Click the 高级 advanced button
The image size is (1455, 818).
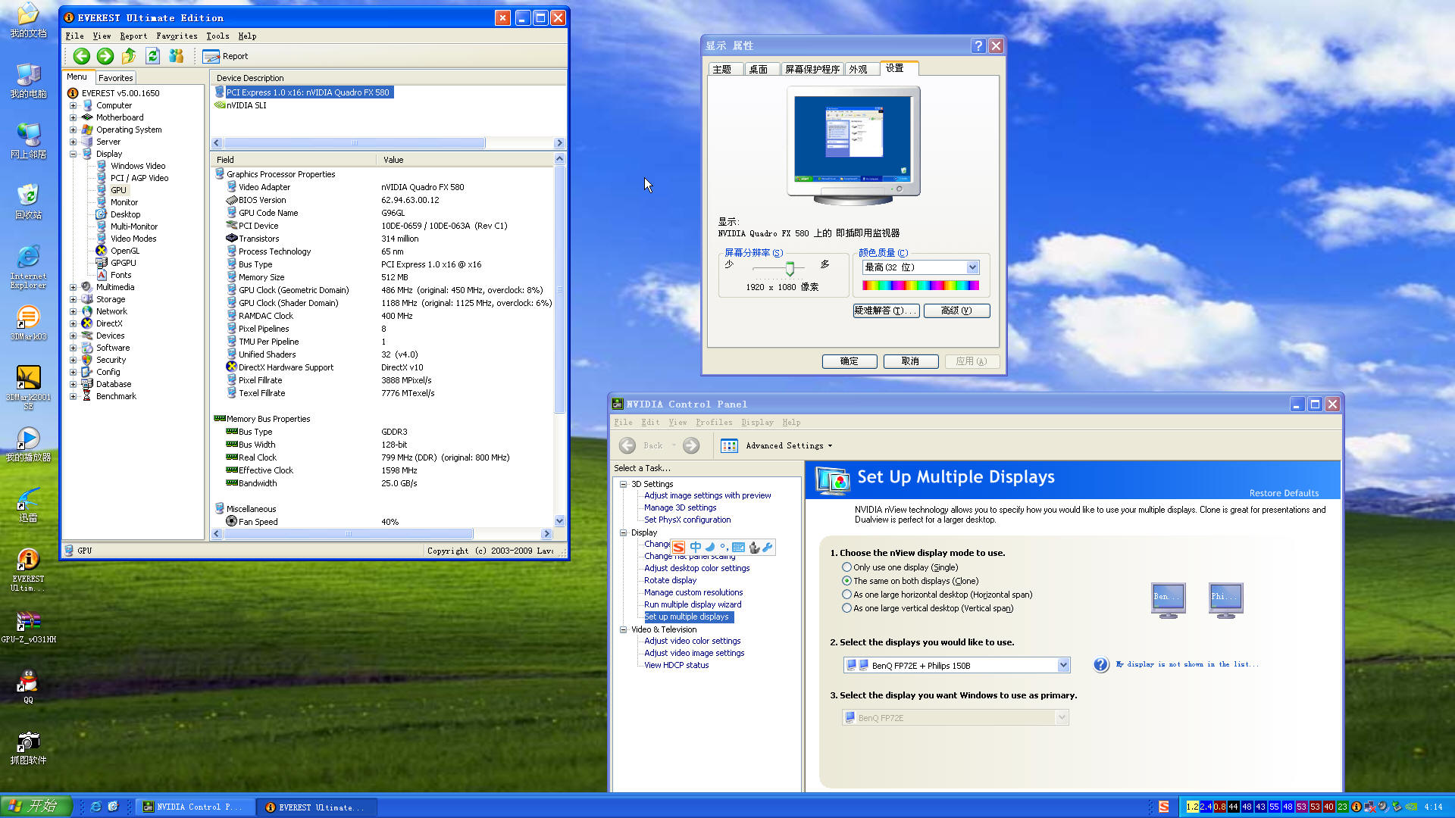[x=956, y=311]
